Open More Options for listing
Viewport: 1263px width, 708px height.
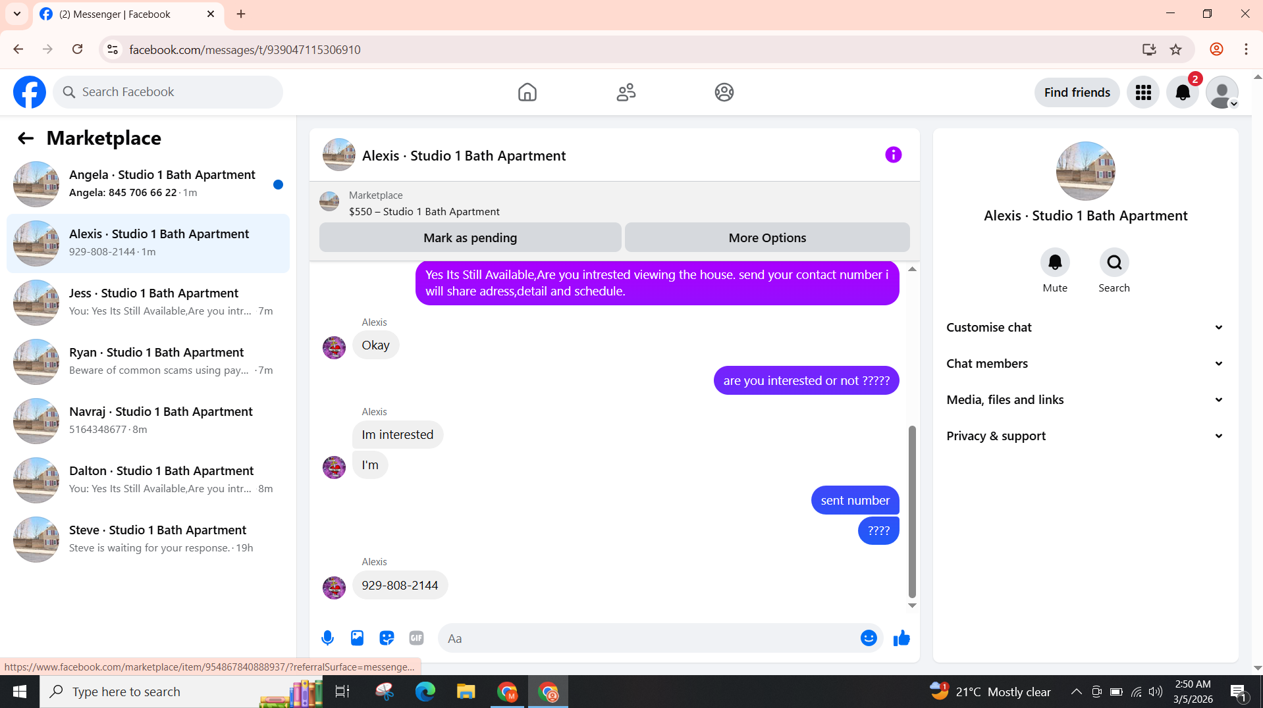click(x=767, y=238)
